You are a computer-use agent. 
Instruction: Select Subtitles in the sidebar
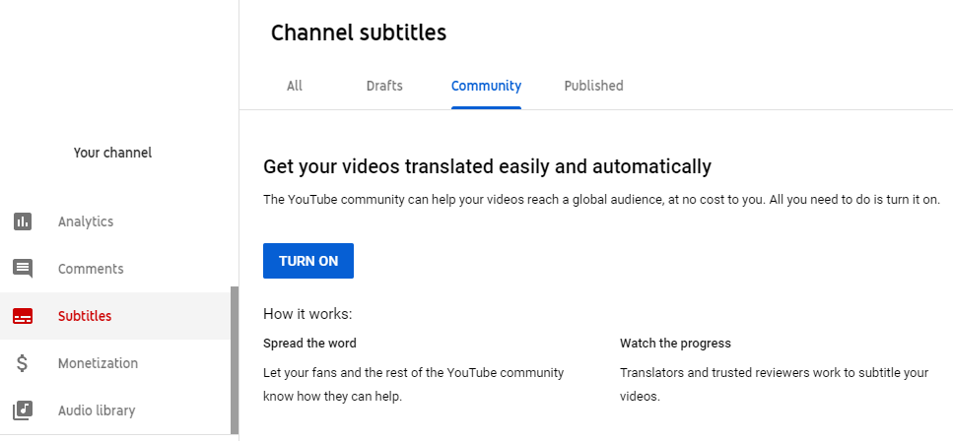(x=115, y=316)
